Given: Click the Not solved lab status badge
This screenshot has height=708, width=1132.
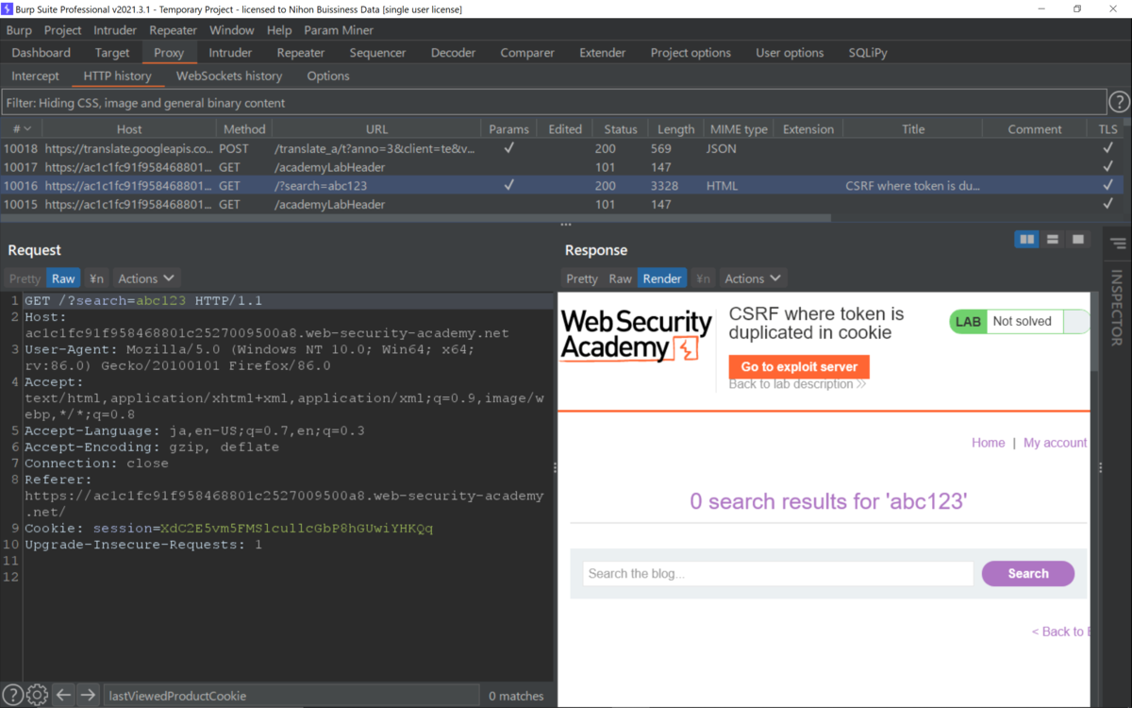Looking at the screenshot, I should click(x=1022, y=321).
